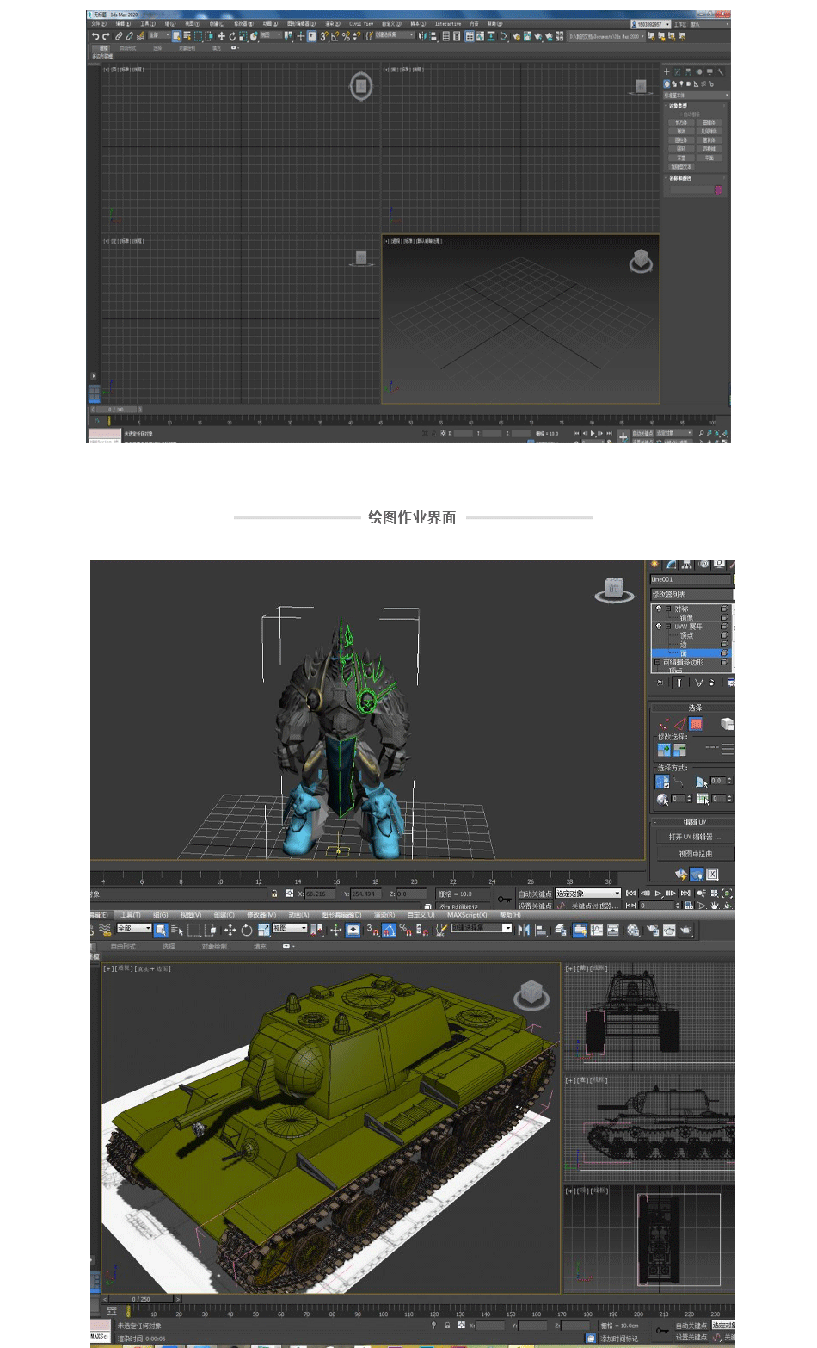
Task: Select Edge sub-object mode in the 选择 rollout
Action: [680, 726]
